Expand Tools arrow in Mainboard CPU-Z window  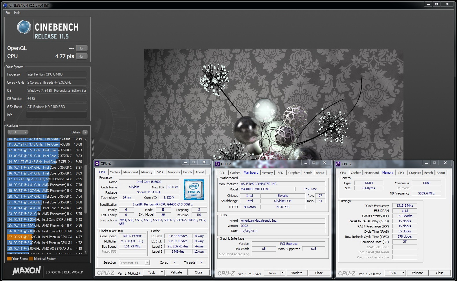coord(282,273)
